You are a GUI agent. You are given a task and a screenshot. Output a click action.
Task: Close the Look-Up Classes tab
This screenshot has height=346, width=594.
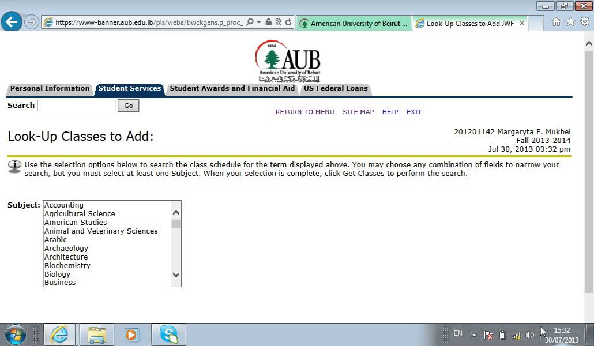(x=522, y=23)
